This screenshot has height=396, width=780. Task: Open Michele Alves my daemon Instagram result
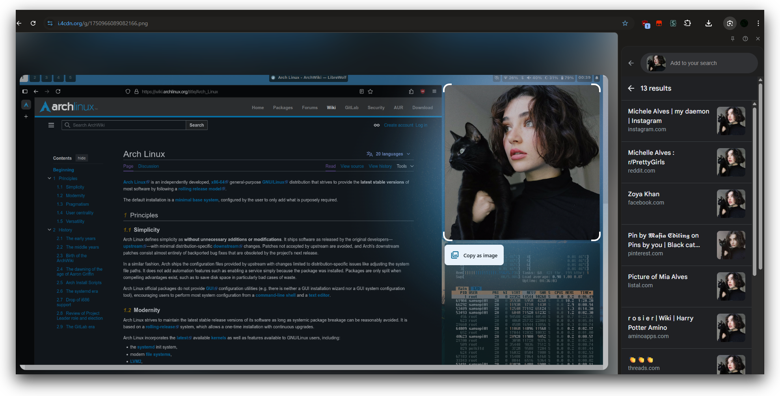click(x=687, y=121)
